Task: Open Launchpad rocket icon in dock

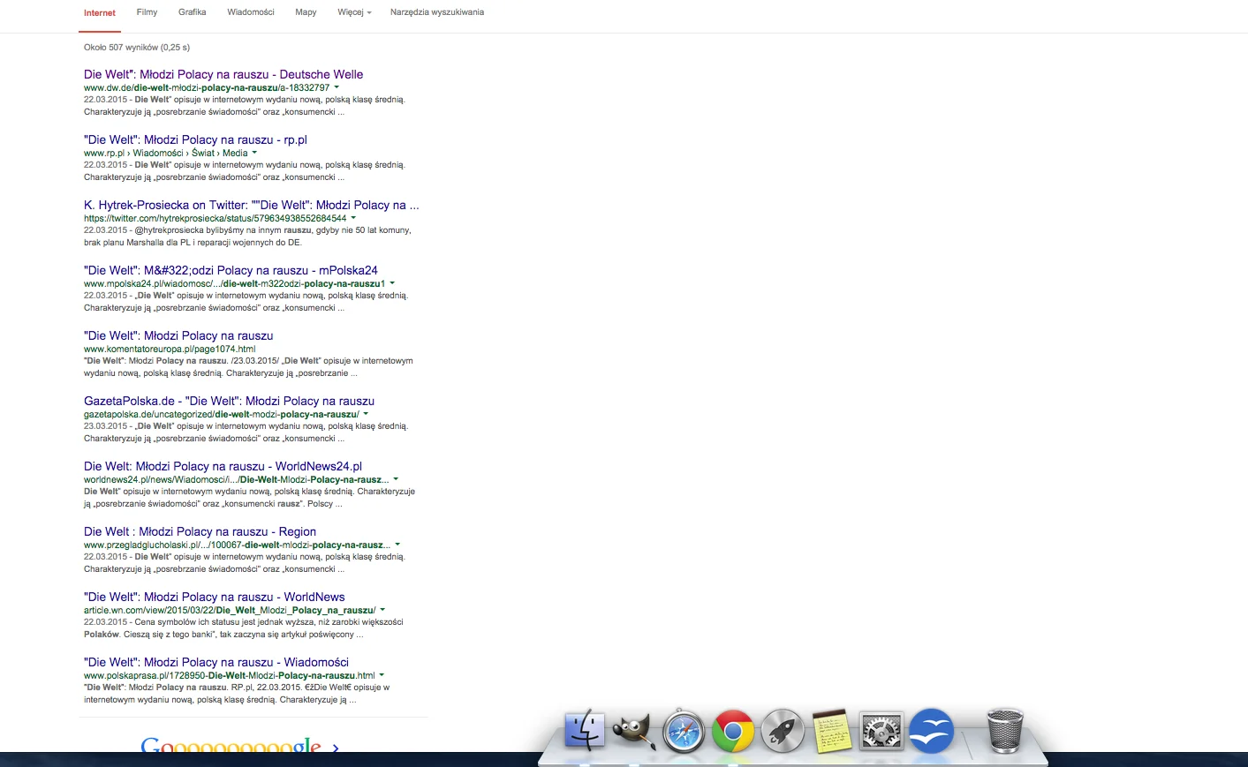Action: (x=783, y=731)
